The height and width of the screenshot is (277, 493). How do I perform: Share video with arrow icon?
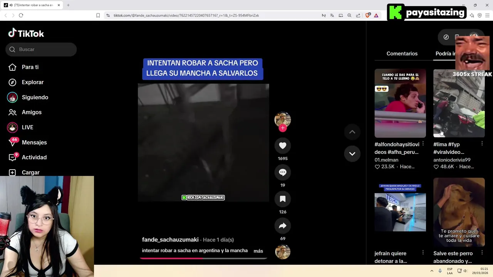pyautogui.click(x=283, y=226)
